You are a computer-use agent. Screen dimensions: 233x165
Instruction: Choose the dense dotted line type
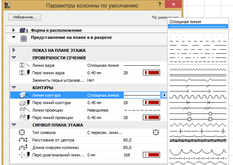[198, 33]
